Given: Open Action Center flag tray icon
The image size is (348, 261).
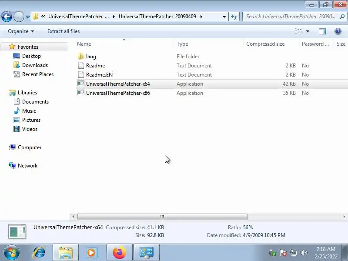Looking at the screenshot, I should [283, 253].
